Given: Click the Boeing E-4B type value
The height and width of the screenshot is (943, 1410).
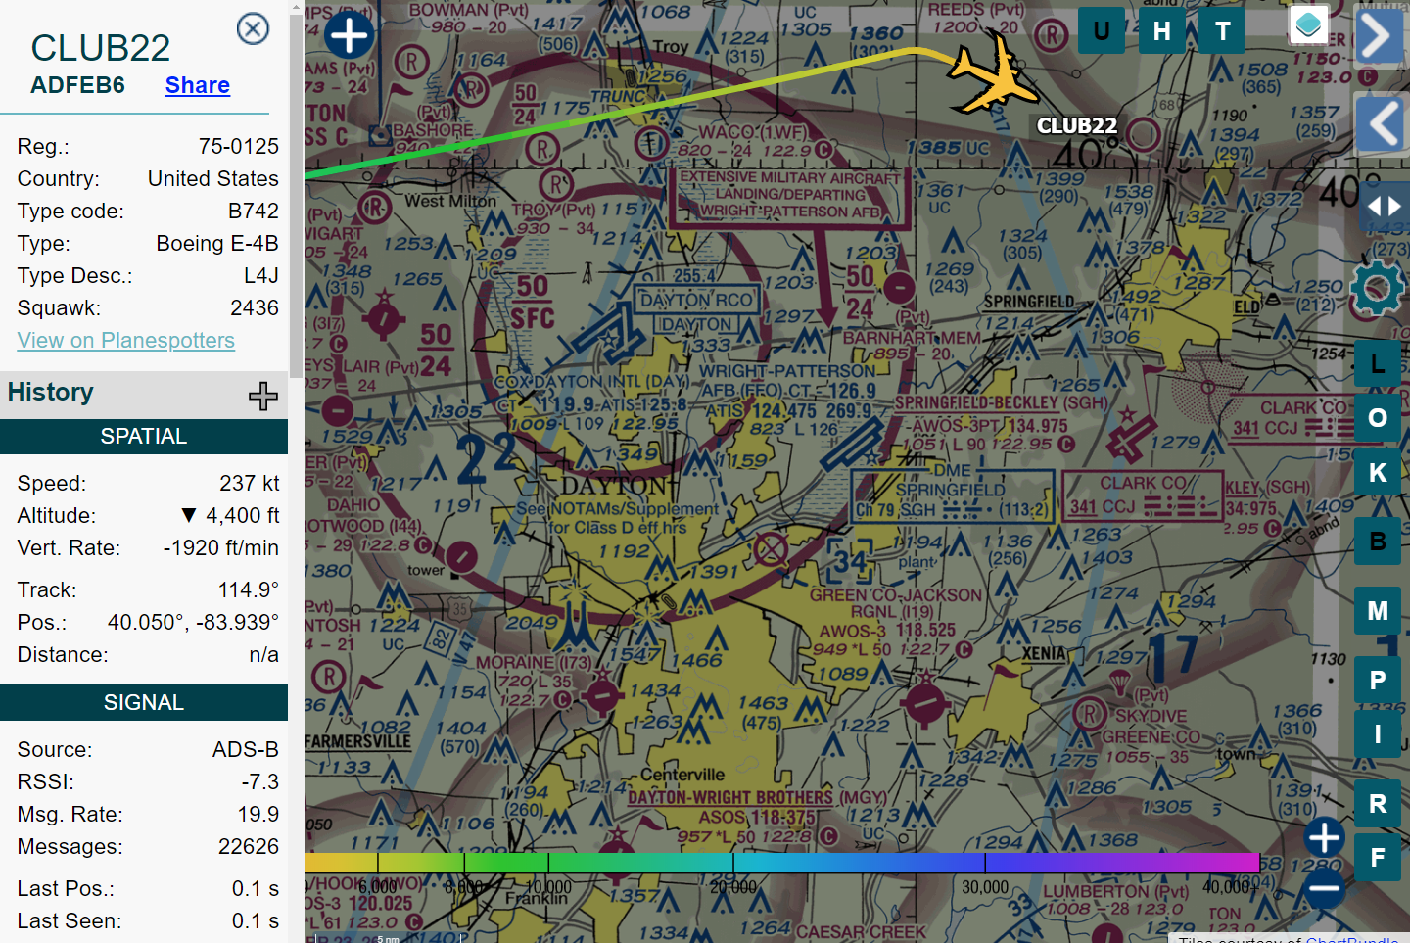Looking at the screenshot, I should (x=217, y=243).
